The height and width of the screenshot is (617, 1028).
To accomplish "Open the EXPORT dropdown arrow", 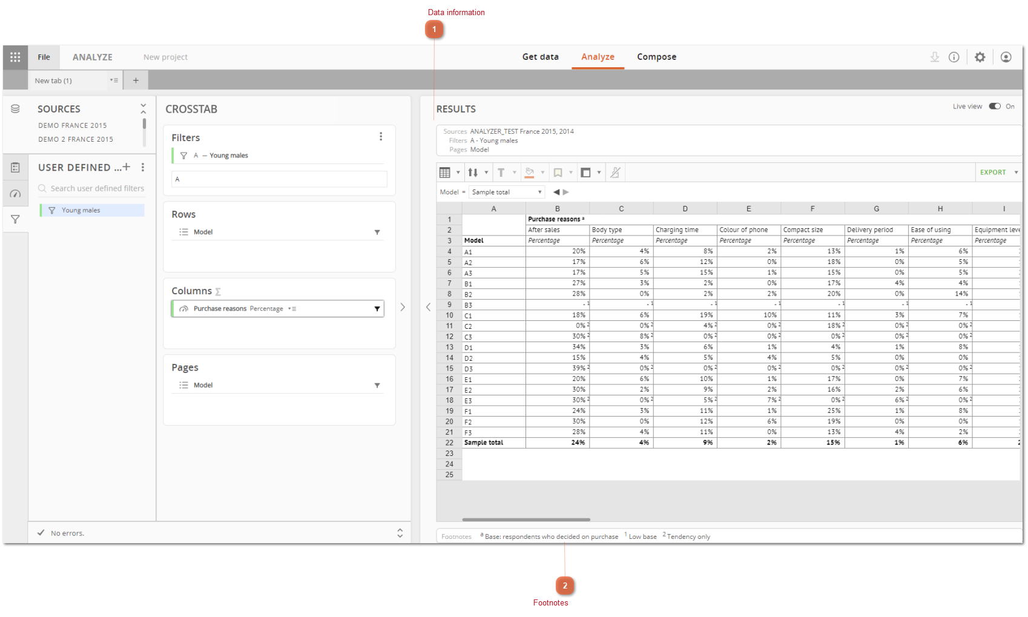I will 1016,173.
